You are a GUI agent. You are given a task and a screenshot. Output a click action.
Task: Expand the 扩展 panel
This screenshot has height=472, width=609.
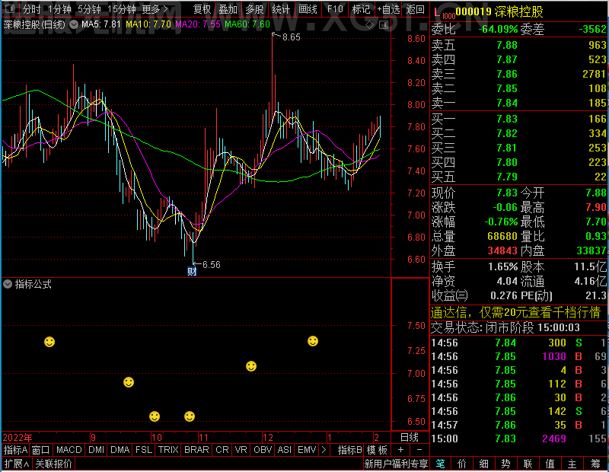pyautogui.click(x=17, y=464)
